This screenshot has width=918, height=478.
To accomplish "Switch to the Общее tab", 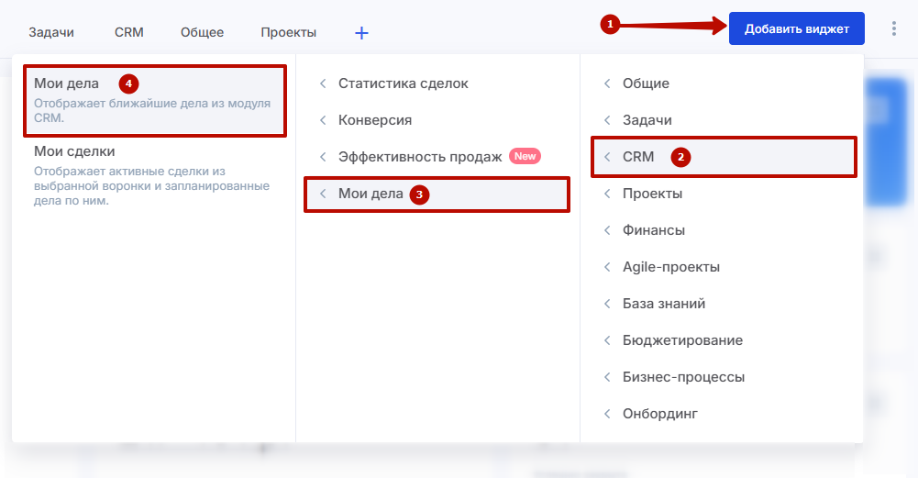I will click(202, 33).
